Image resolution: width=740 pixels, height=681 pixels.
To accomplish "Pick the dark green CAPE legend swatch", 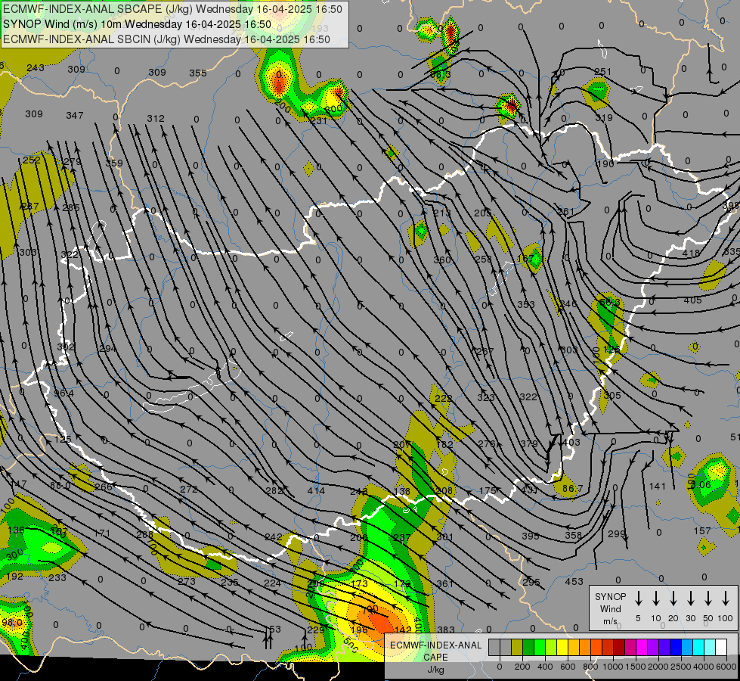I will tap(528, 647).
